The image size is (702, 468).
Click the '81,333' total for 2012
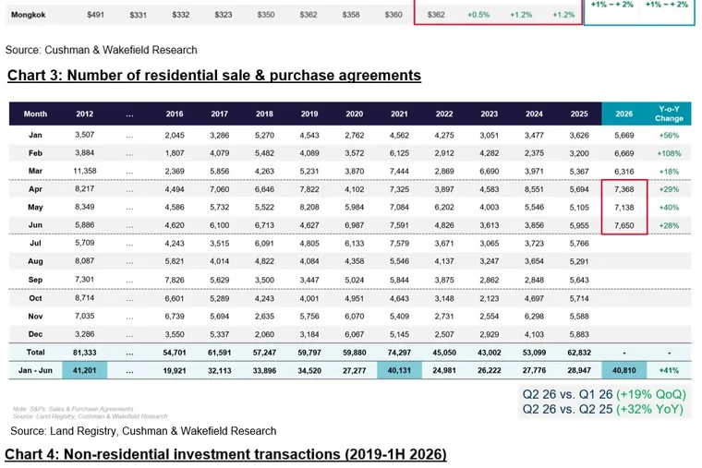coord(85,353)
